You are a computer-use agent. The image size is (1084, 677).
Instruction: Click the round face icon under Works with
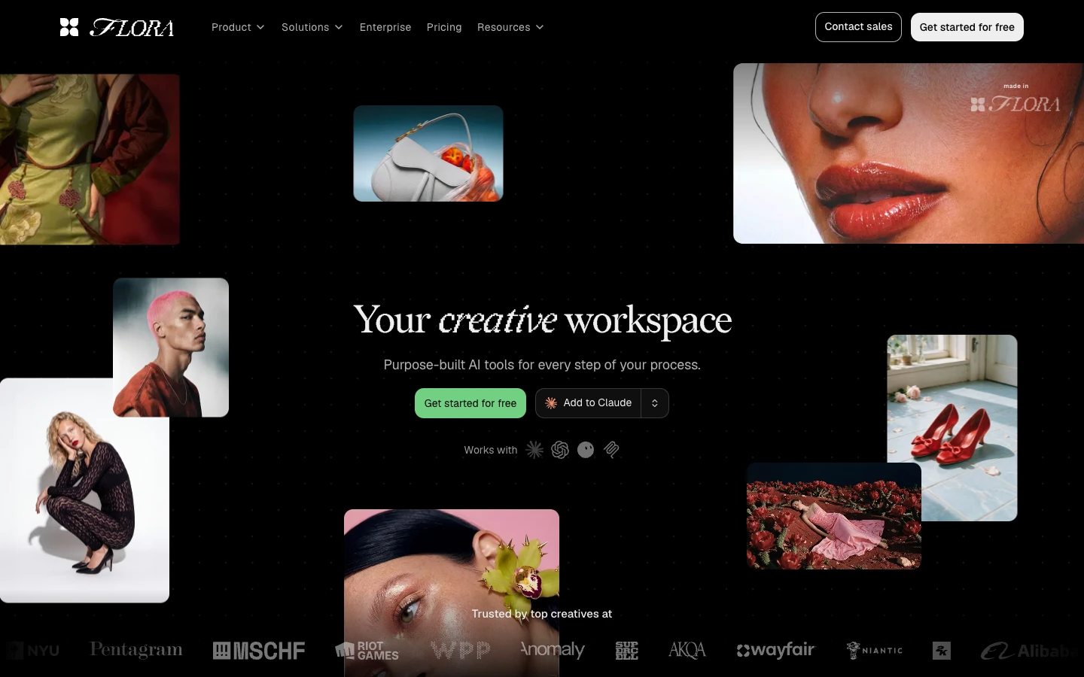[x=586, y=450]
